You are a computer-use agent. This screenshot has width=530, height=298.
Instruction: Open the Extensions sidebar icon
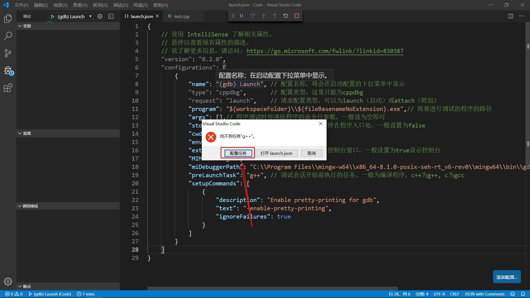(x=8, y=88)
